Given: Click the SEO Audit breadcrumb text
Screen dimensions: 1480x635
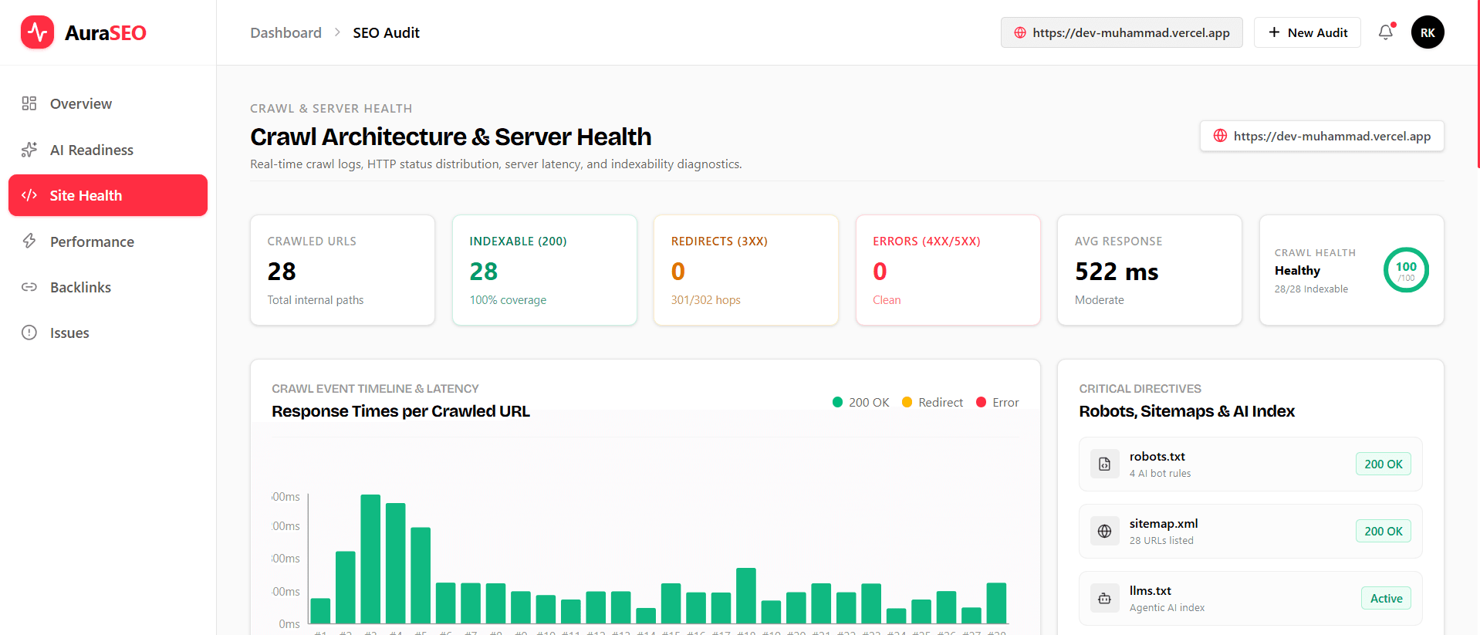Looking at the screenshot, I should click(x=386, y=32).
